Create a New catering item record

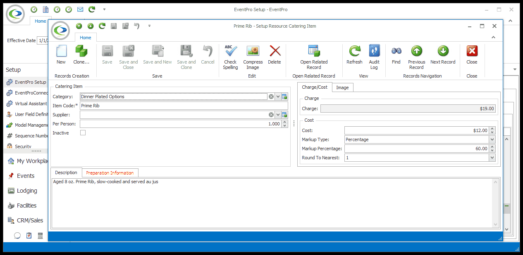pos(61,55)
